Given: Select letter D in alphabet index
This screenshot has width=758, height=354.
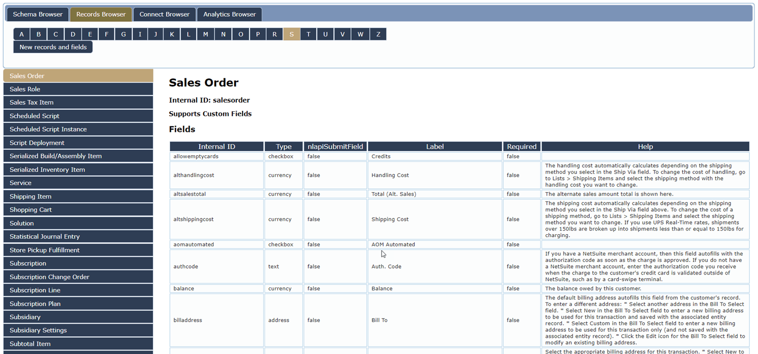Looking at the screenshot, I should (x=73, y=34).
